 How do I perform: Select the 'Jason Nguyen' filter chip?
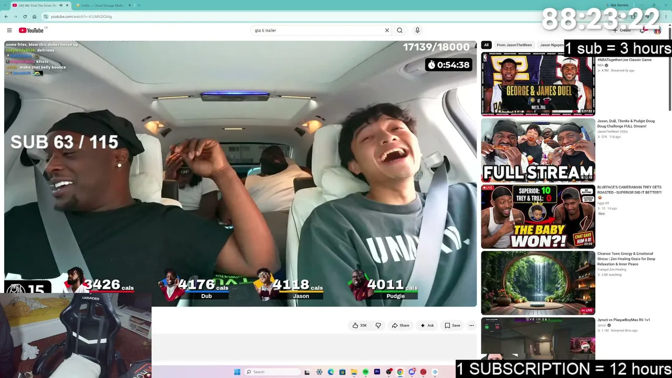pos(551,45)
